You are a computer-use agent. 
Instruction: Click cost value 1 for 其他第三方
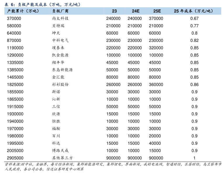194,158
